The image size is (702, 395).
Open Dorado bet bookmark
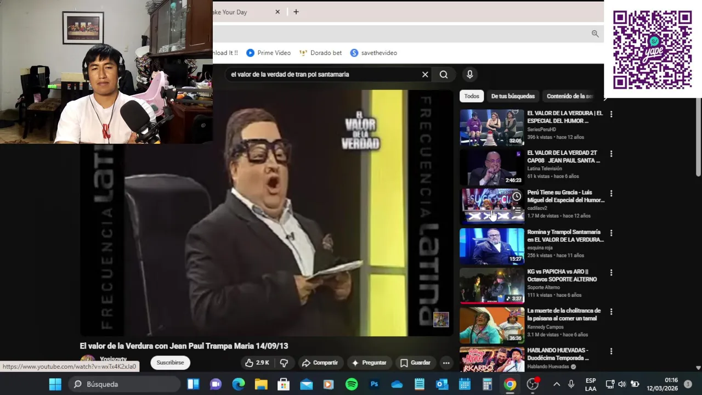[320, 53]
